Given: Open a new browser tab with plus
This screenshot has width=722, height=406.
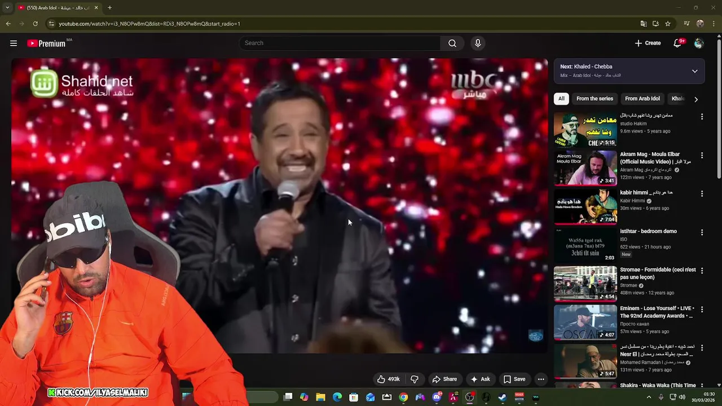Looking at the screenshot, I should click(109, 8).
